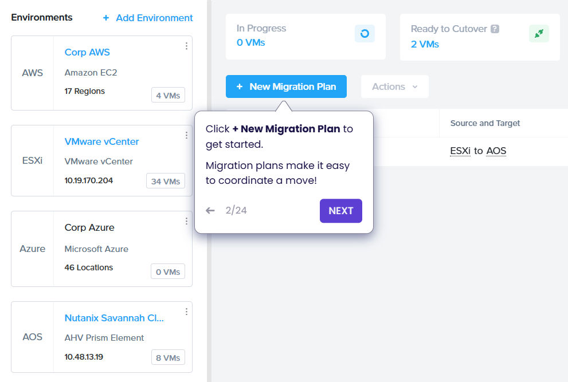Open the VMware vCenter environment link

coord(101,141)
